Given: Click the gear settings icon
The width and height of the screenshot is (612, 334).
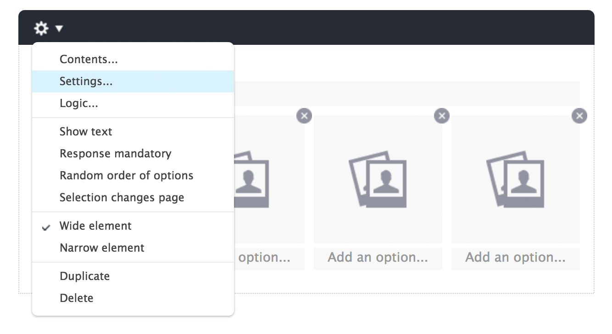Looking at the screenshot, I should click(x=41, y=29).
